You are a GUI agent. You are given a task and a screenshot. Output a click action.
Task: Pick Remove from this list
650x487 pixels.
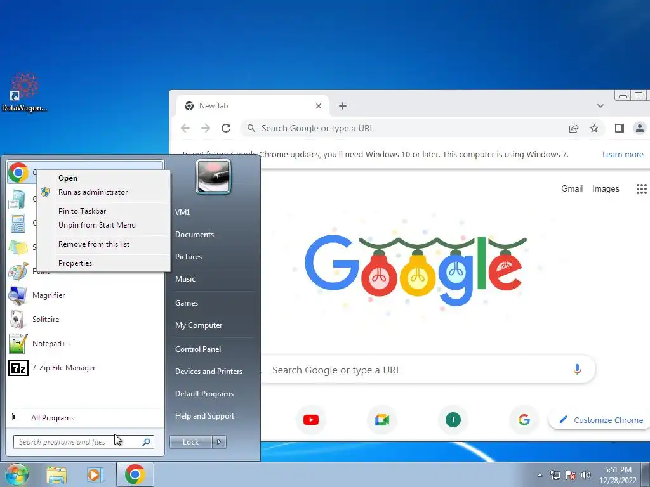coord(94,244)
